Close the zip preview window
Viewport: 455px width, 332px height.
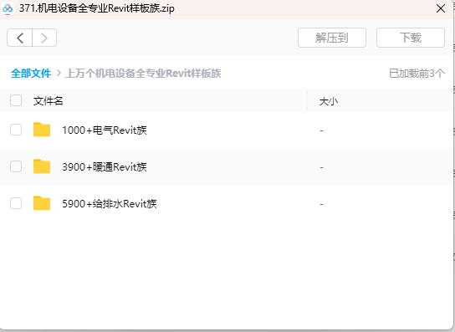[x=441, y=8]
